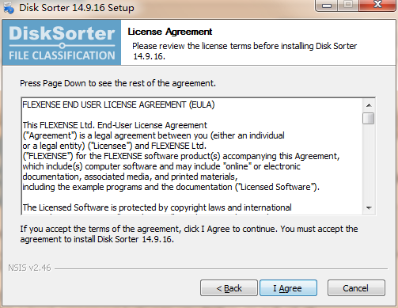Go back with the < Back button

pyautogui.click(x=229, y=288)
